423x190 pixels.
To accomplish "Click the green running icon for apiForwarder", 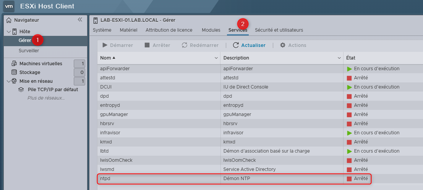I will [x=349, y=69].
